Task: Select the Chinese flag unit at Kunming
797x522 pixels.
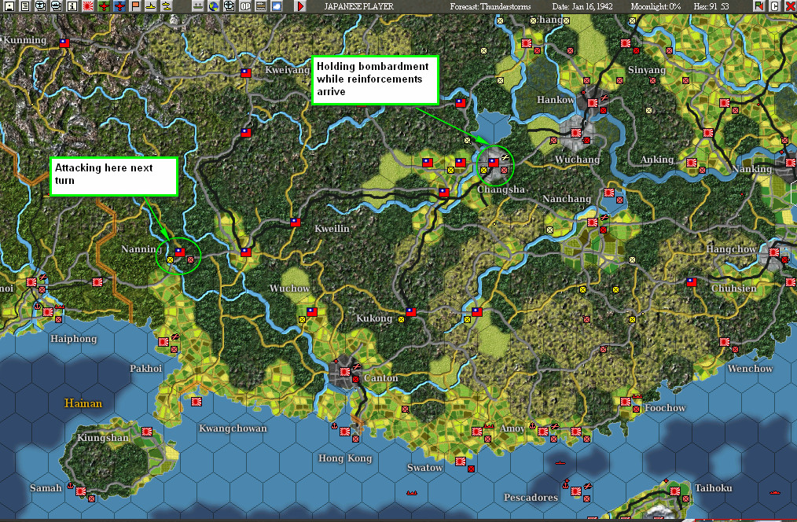Action: pos(64,43)
